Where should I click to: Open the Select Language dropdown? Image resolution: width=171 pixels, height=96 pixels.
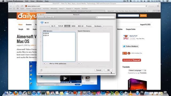click(137, 70)
